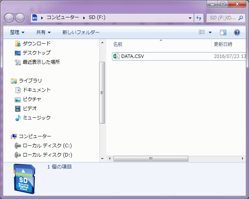
Task: Sort by 名前 column header
Action: [x=118, y=44]
